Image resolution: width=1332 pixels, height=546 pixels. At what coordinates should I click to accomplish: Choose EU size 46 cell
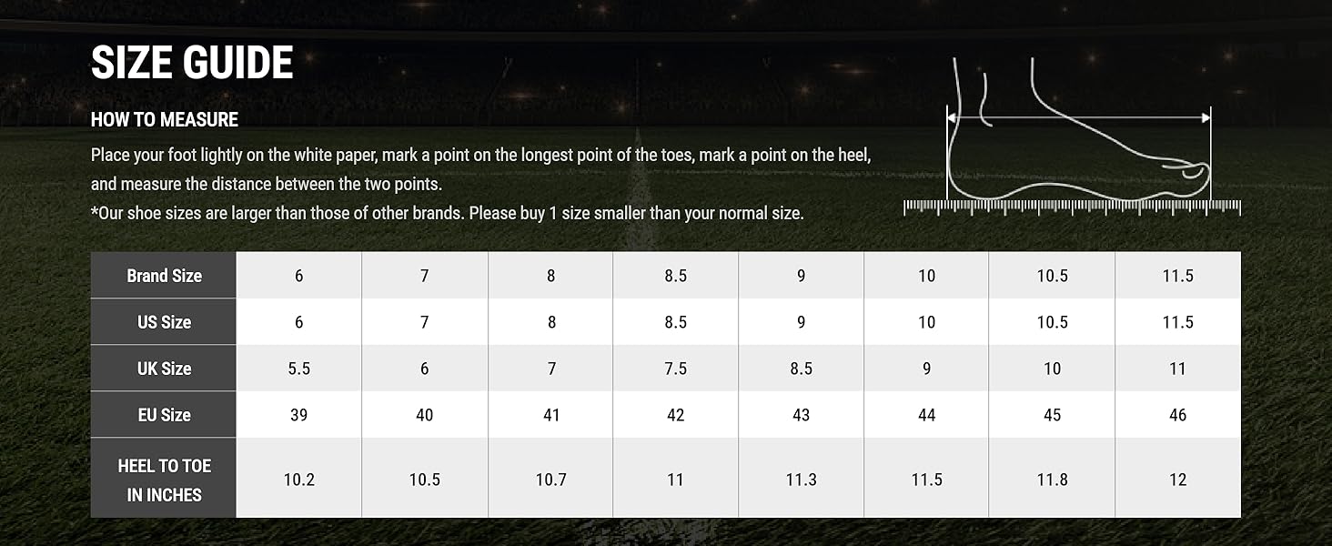1177,415
